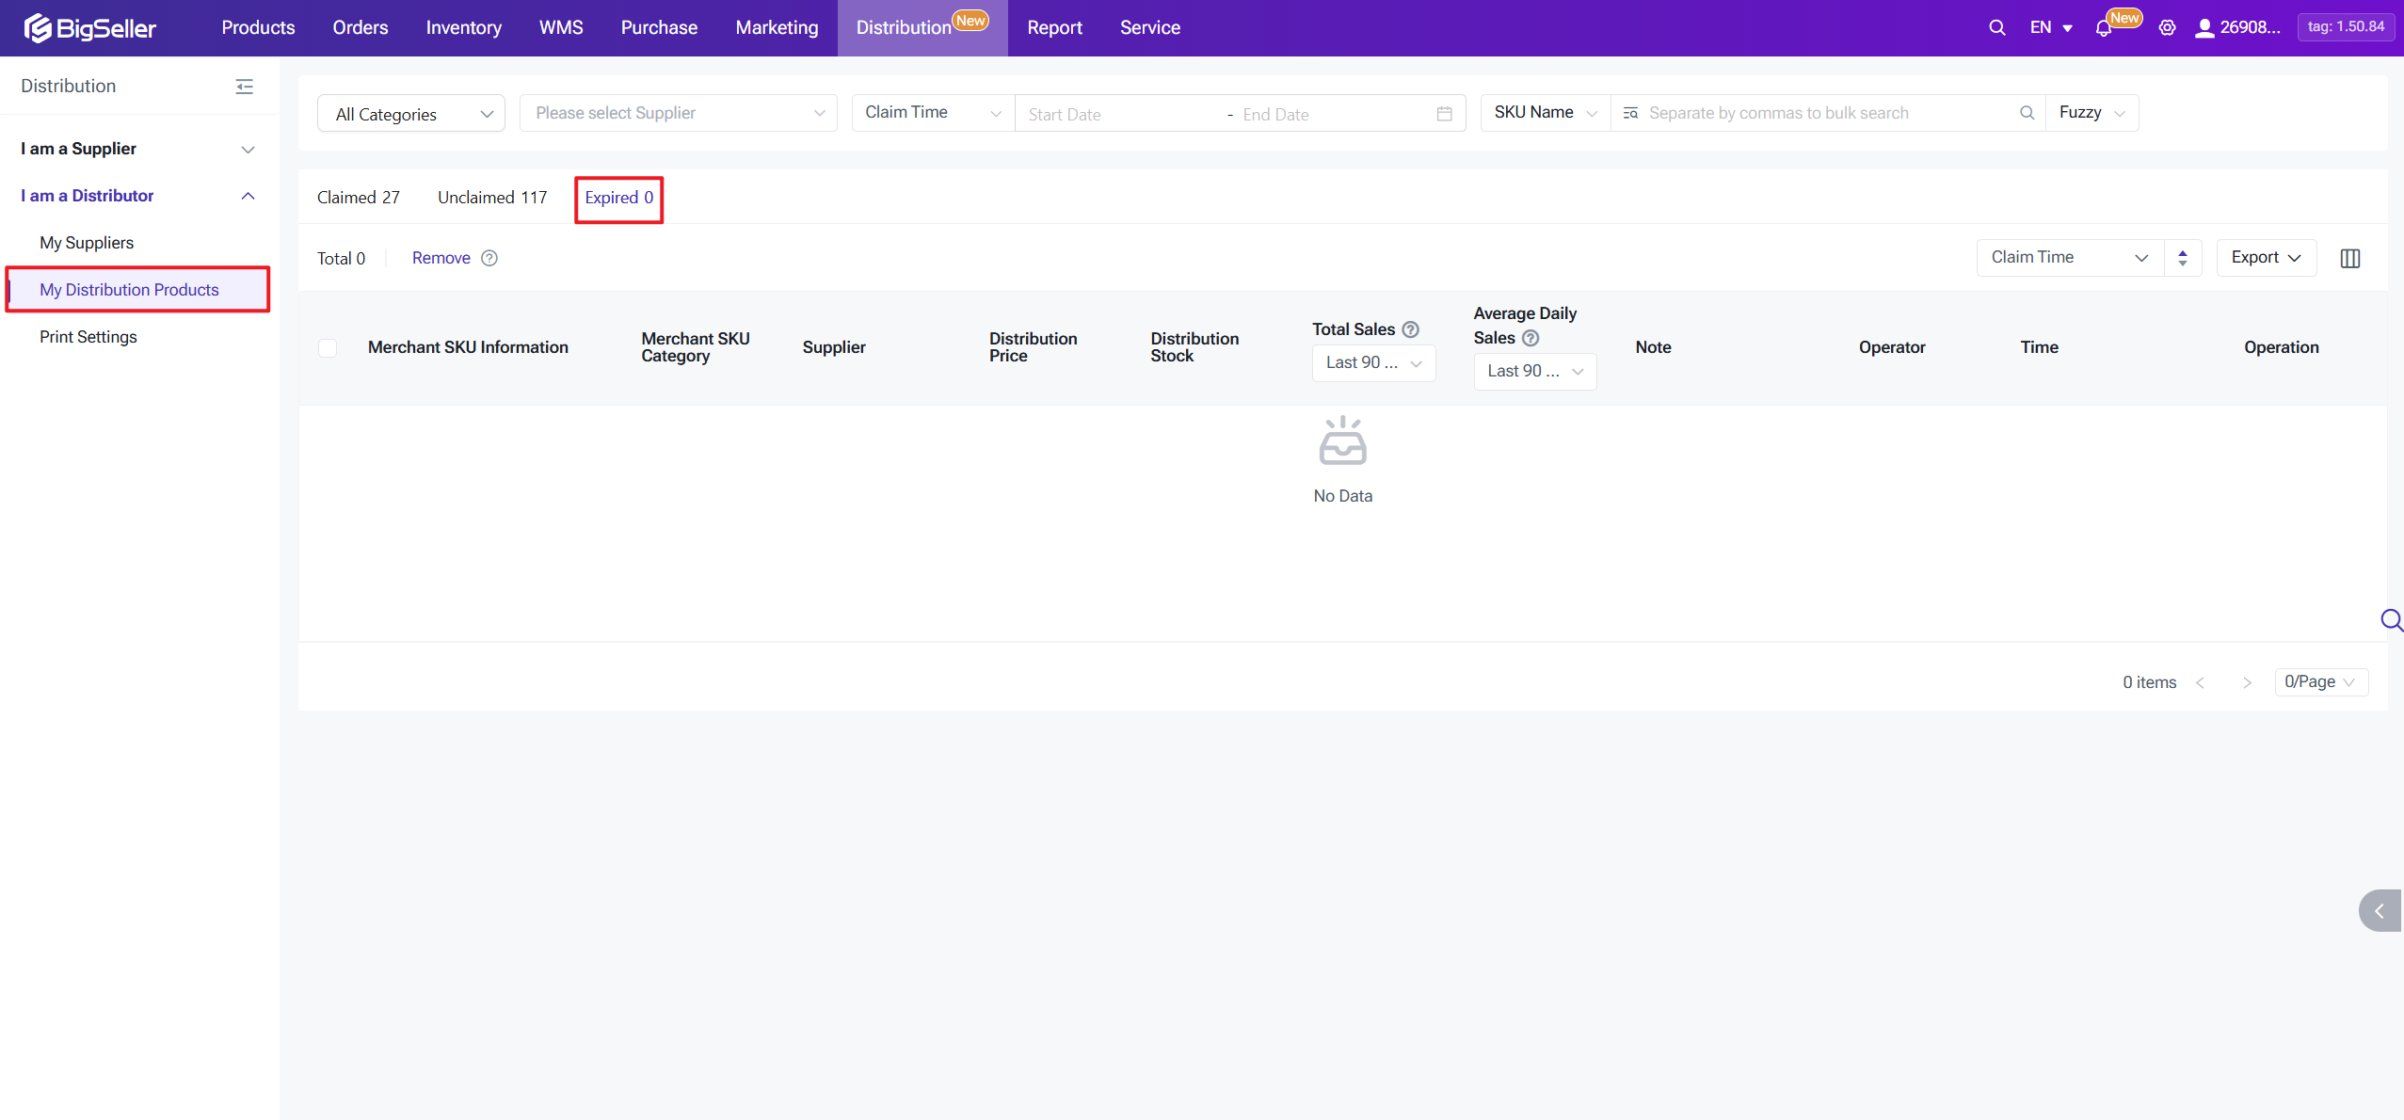The width and height of the screenshot is (2404, 1120).
Task: Tick the select-all table header checkbox
Action: point(328,347)
